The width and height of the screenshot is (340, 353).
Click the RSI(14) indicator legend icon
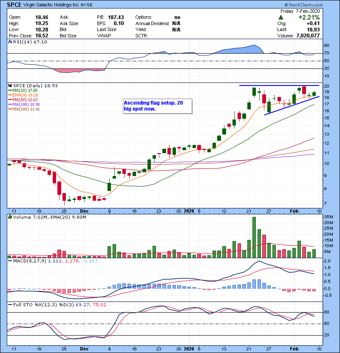click(10, 42)
